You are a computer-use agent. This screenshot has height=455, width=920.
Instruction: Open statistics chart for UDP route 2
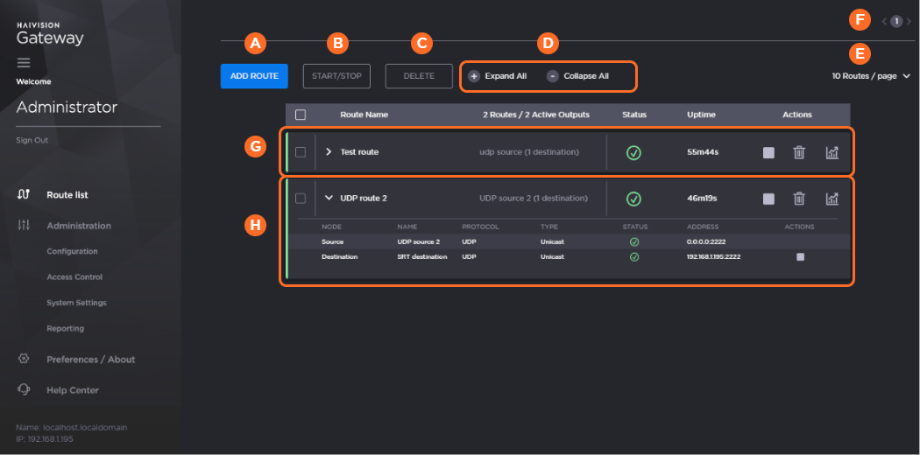(x=832, y=199)
